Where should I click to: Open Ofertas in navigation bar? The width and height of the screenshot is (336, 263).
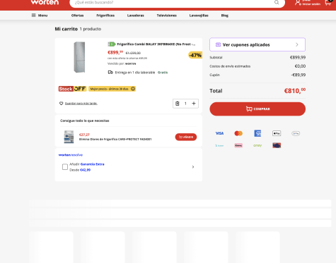coord(77,16)
